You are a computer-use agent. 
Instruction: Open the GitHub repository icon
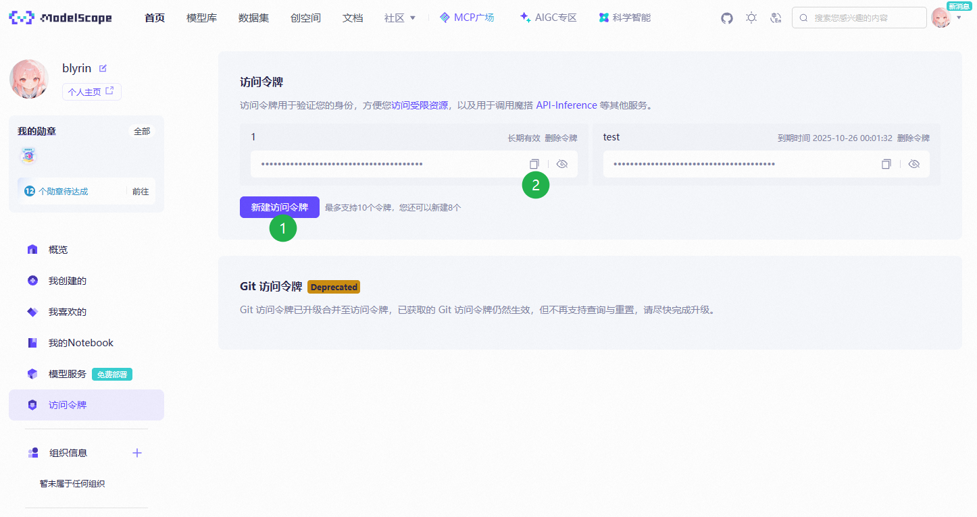point(726,18)
